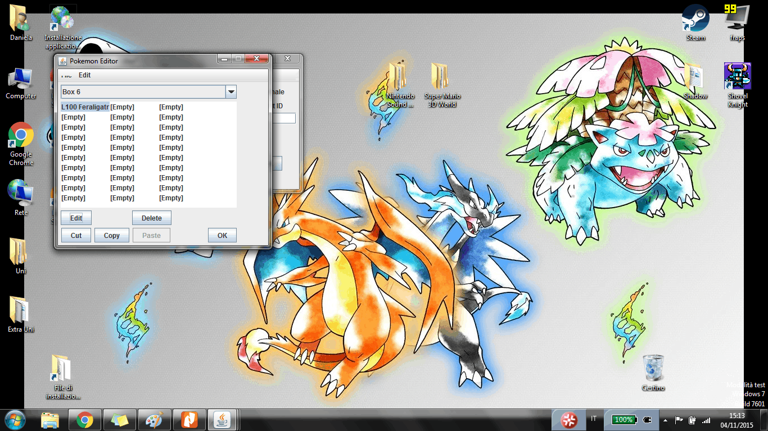
Task: Select the Installazione applicazio... desktop icon
Action: tap(63, 27)
